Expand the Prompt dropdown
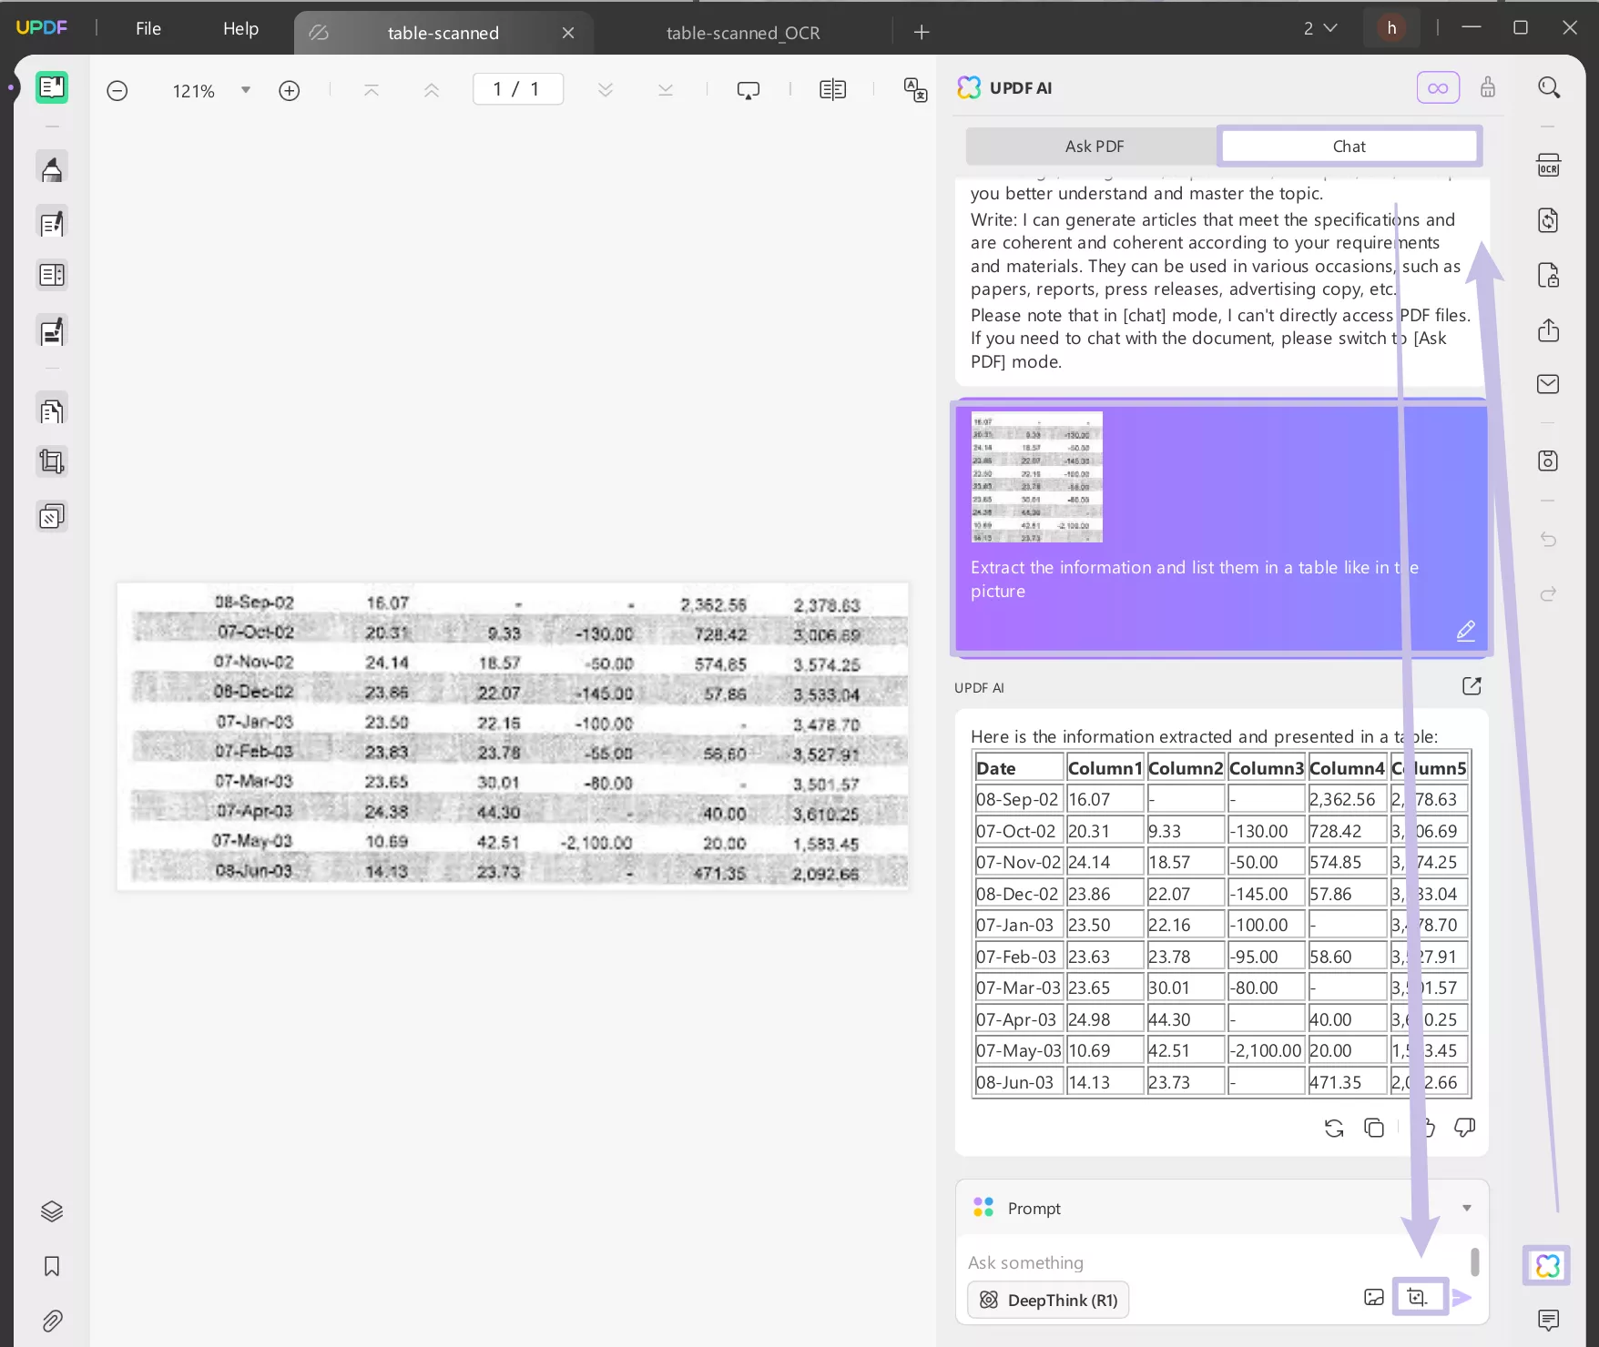The width and height of the screenshot is (1599, 1347). coord(1467,1208)
